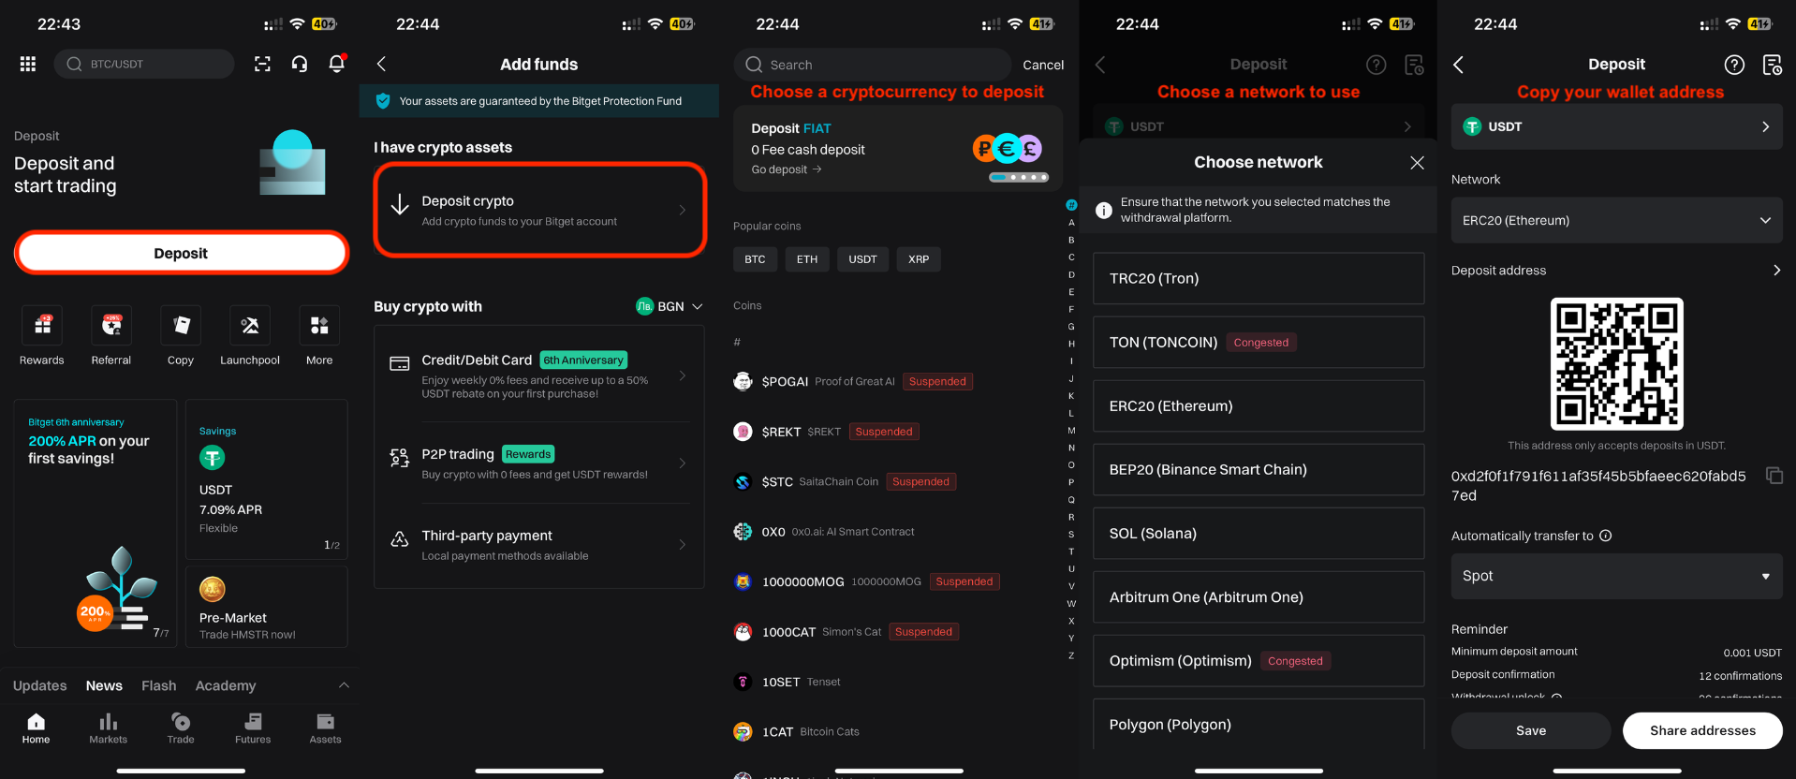
Task: Open USDT coin selector on Deposit
Action: [1617, 126]
